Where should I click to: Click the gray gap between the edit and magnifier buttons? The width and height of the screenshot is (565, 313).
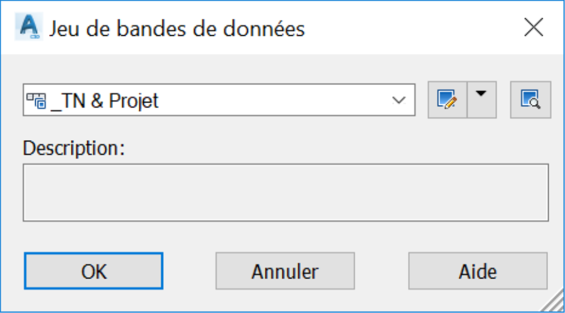pos(503,99)
